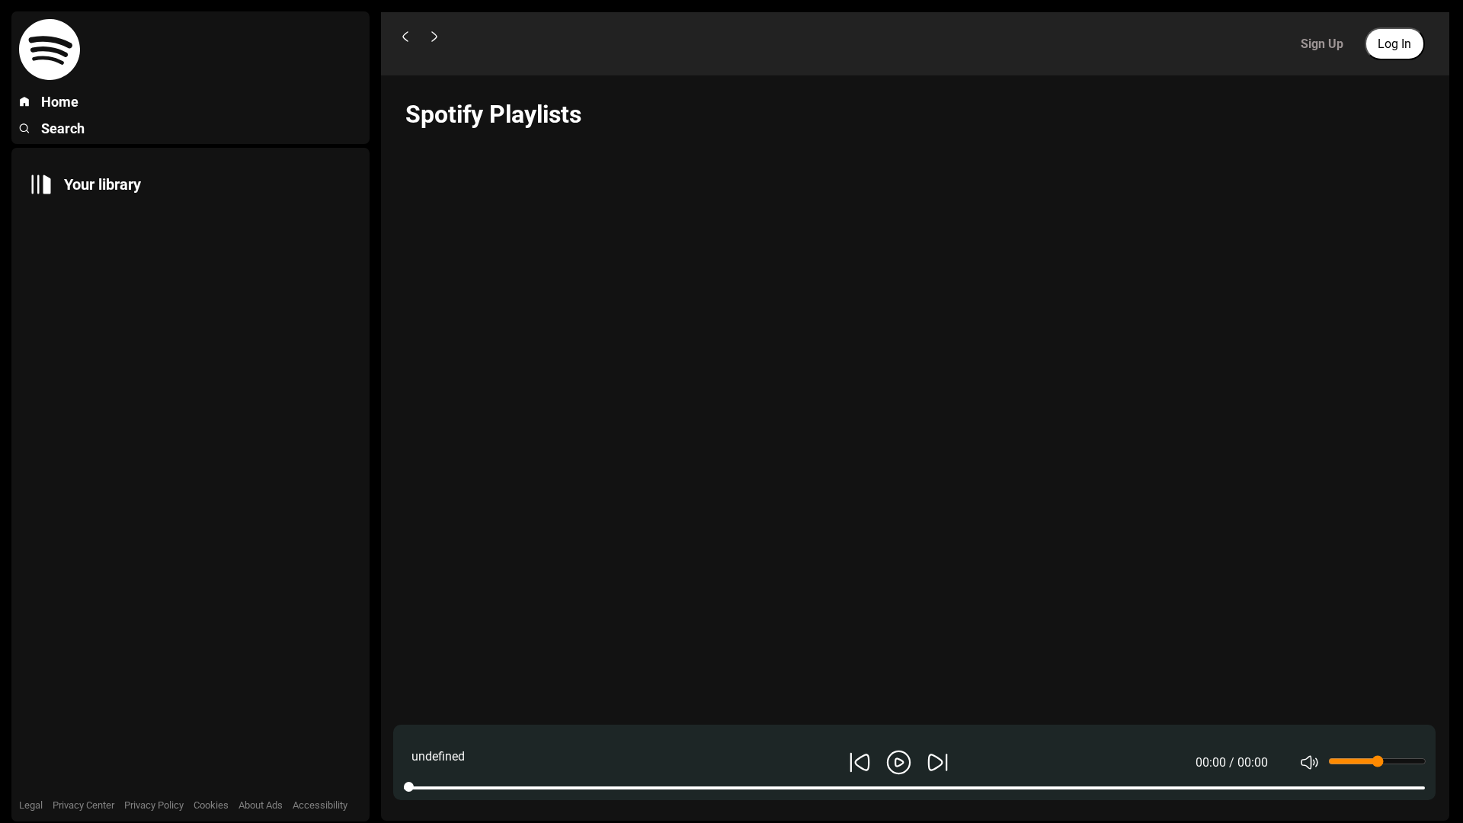Screen dimensions: 1463x823
Task: Click the Sign Up button
Action: [x=1321, y=43]
